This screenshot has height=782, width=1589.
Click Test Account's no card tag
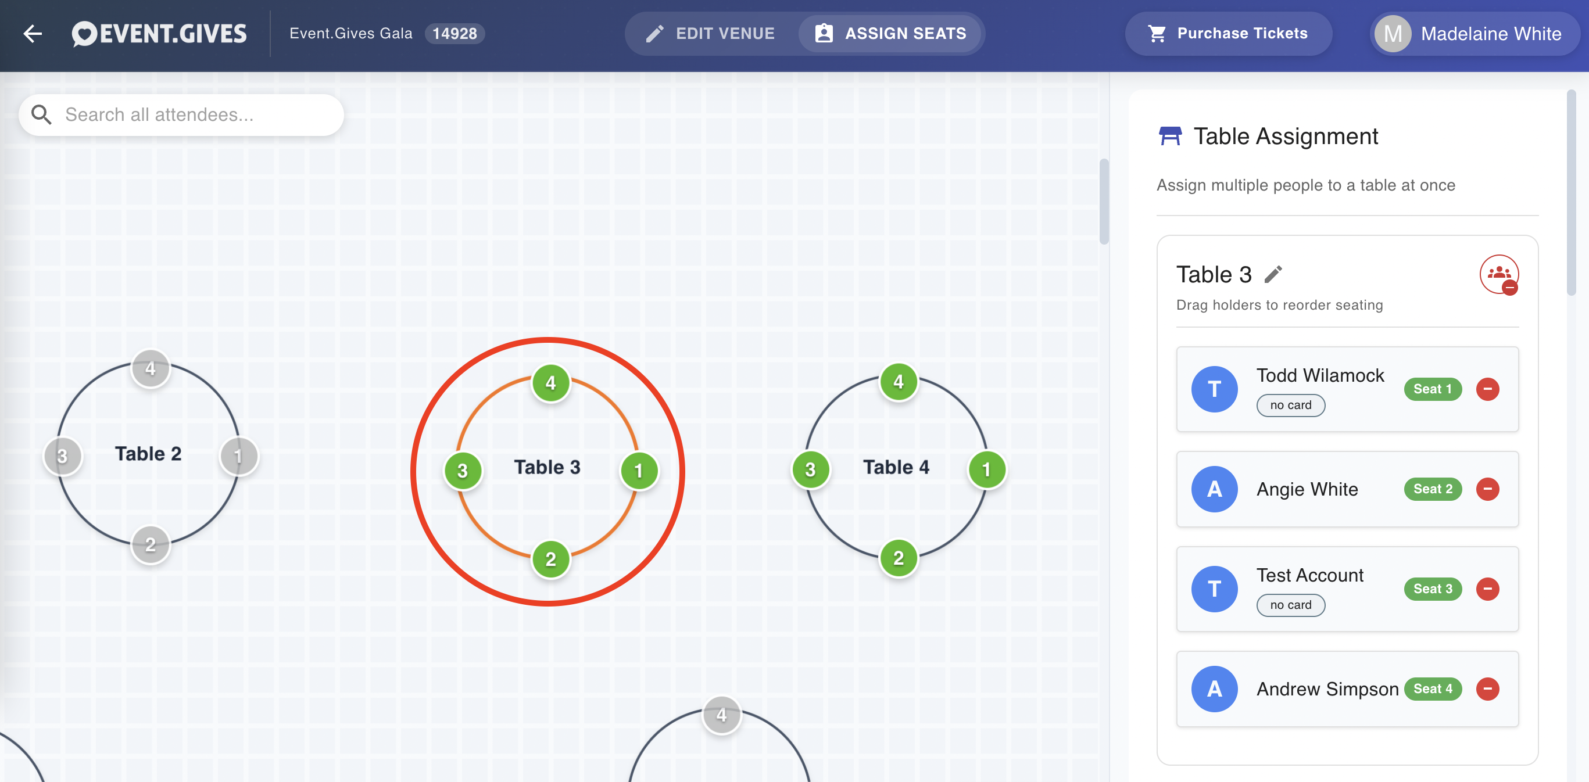[x=1290, y=605]
